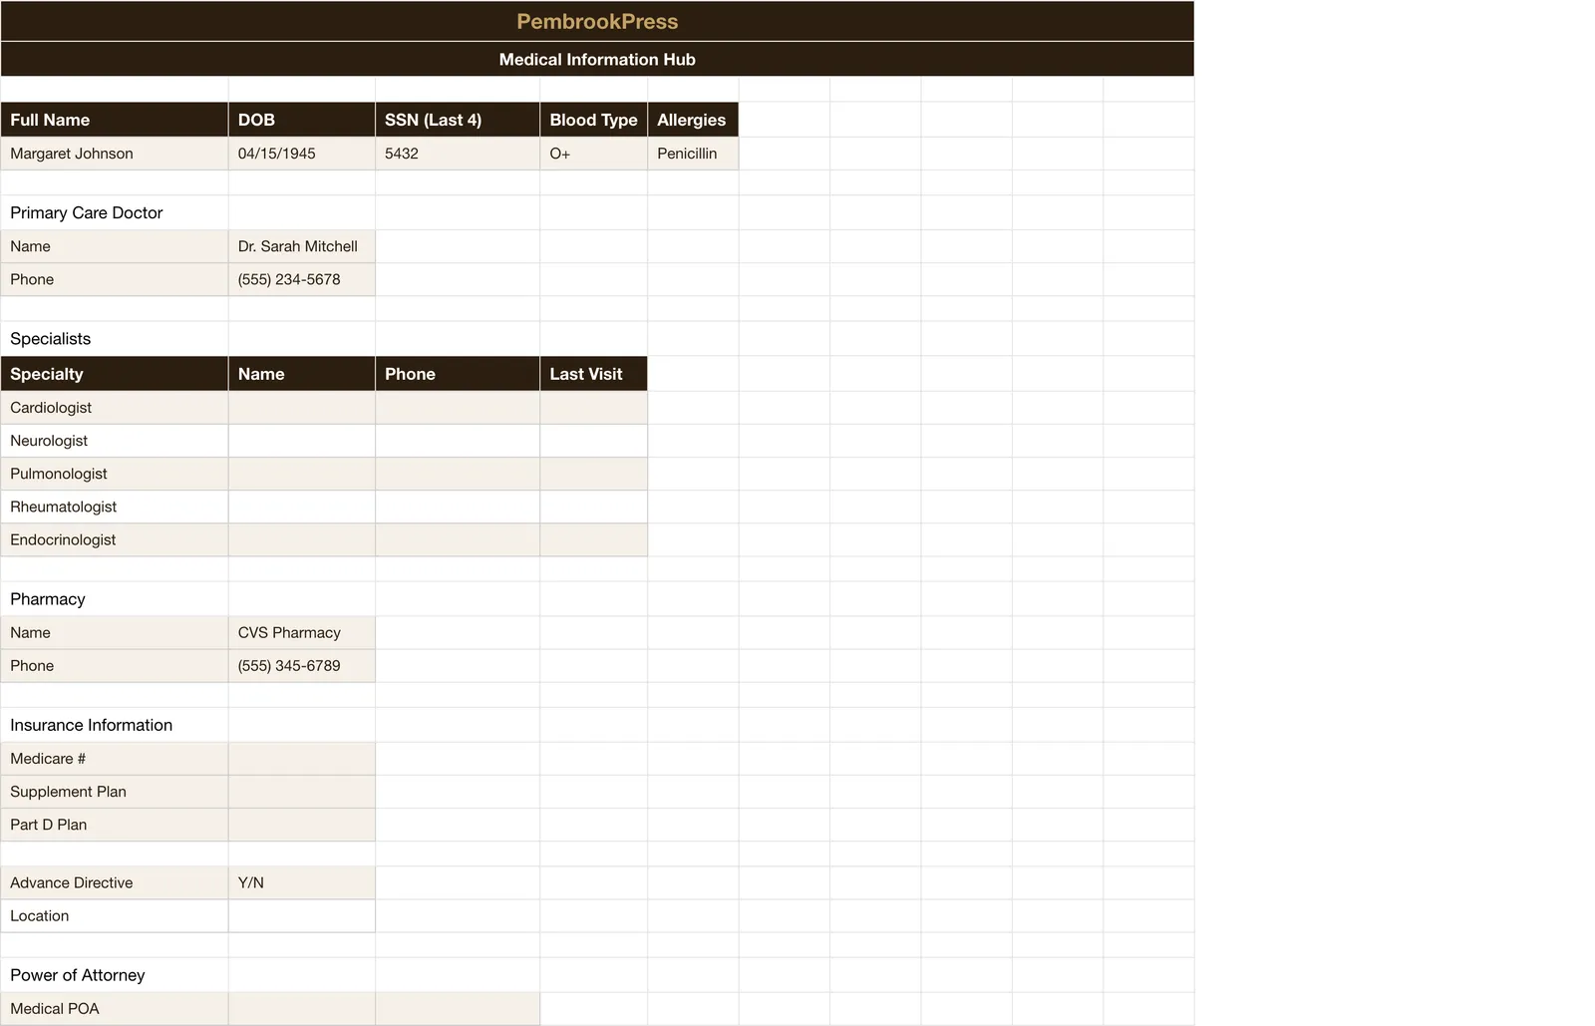This screenshot has height=1026, width=1595.
Task: Click the Advance Directive Y/N cell
Action: [x=302, y=882]
